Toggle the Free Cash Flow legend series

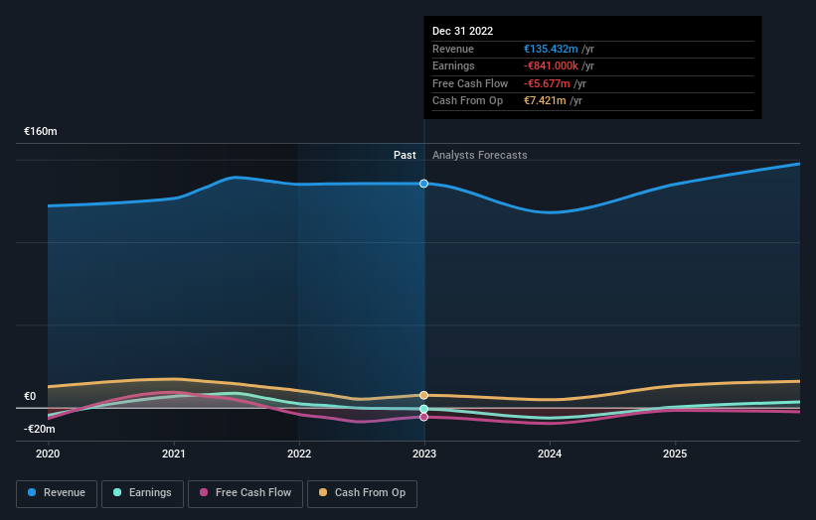point(245,493)
